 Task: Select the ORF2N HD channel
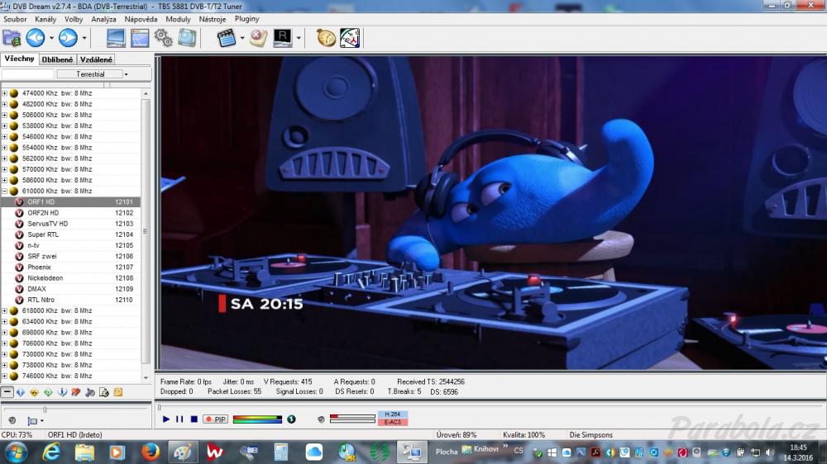click(x=70, y=213)
